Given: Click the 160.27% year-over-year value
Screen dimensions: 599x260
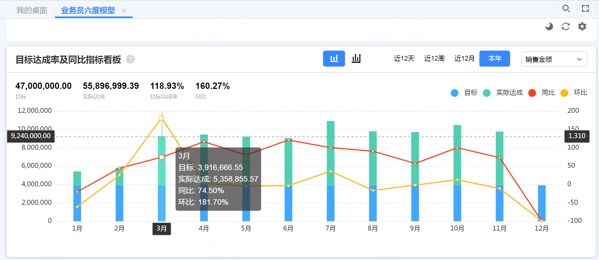Looking at the screenshot, I should 212,86.
